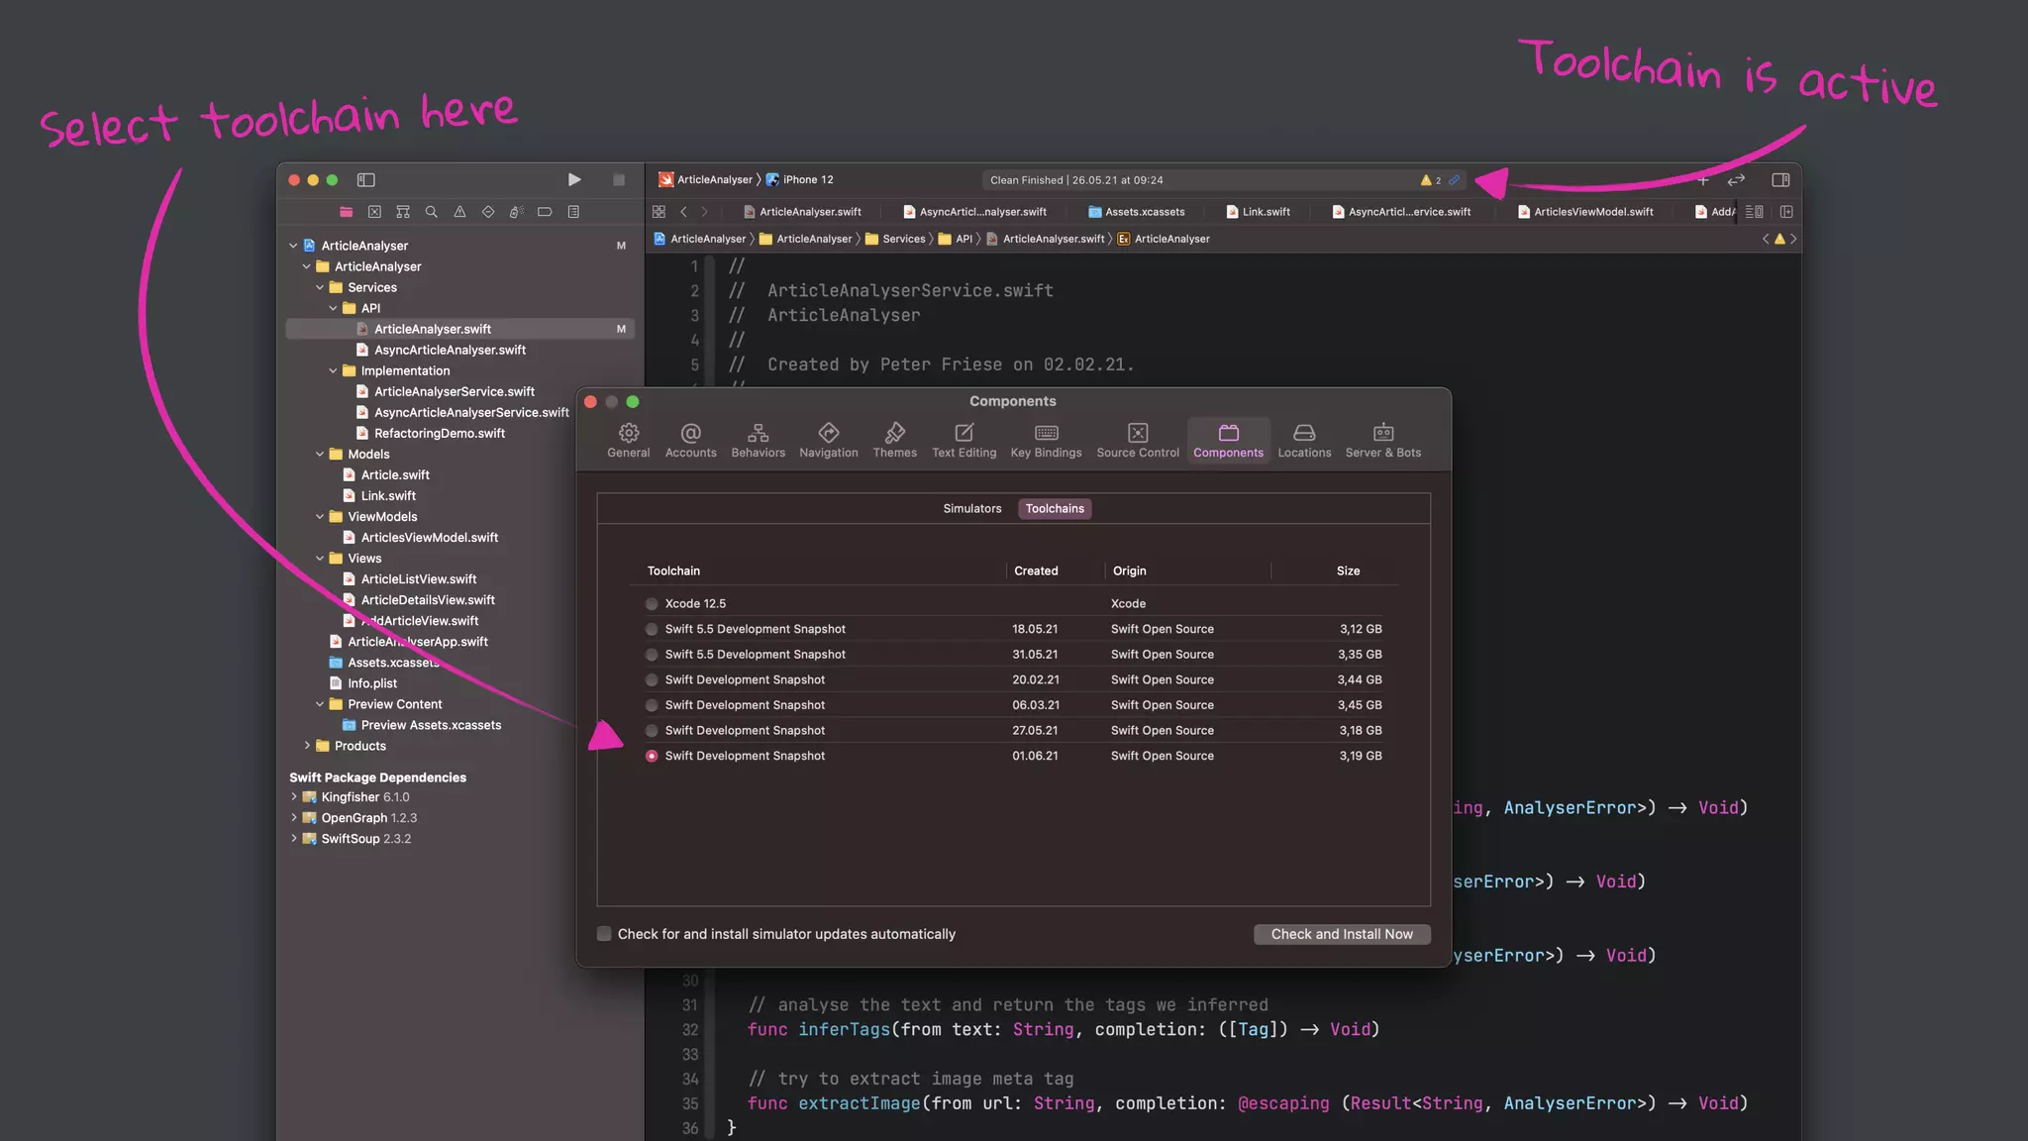Stop the running scheme
This screenshot has height=1141, width=2028.
pos(619,179)
